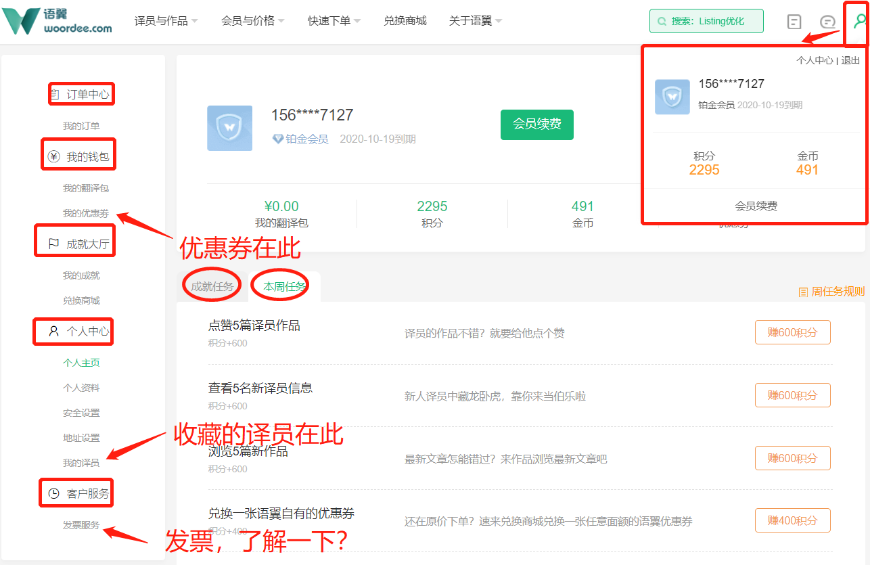
Task: Click 赚600积分 for 浏览5篇新作品
Action: [x=793, y=458]
